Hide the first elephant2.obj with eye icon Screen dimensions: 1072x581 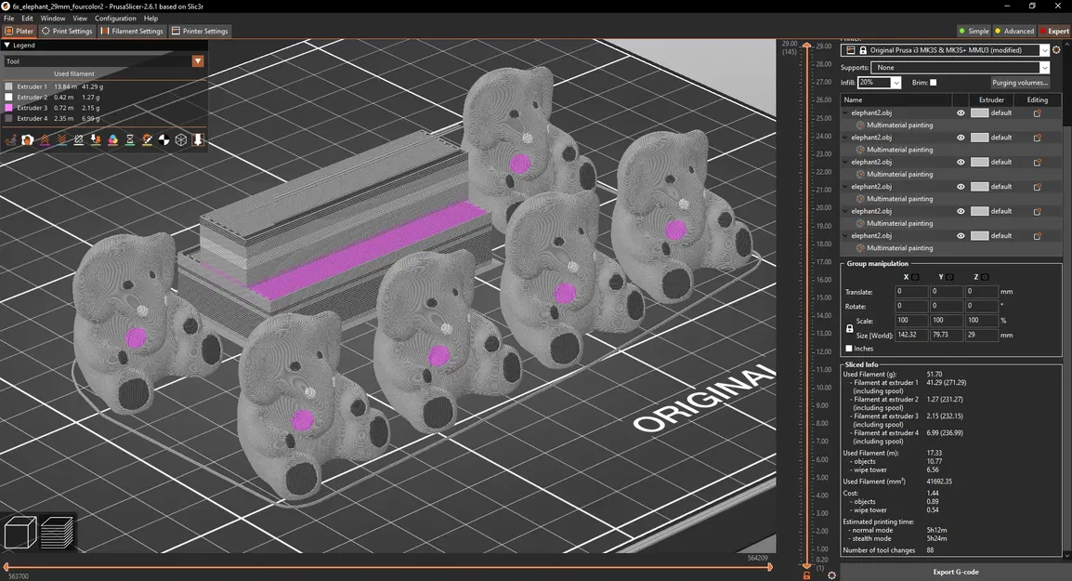[x=961, y=112]
